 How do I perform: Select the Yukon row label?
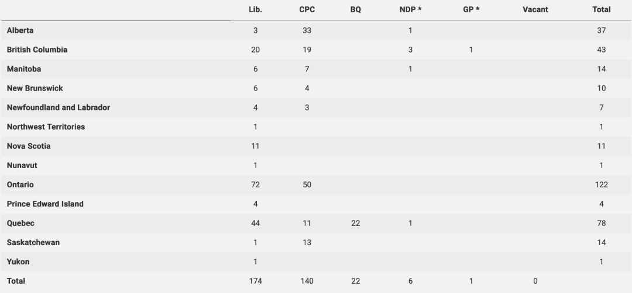click(18, 261)
